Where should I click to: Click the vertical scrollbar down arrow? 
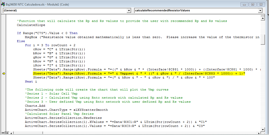tap(263, 129)
